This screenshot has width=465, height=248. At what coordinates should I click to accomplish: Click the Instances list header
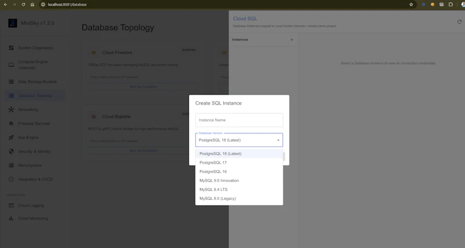click(240, 39)
